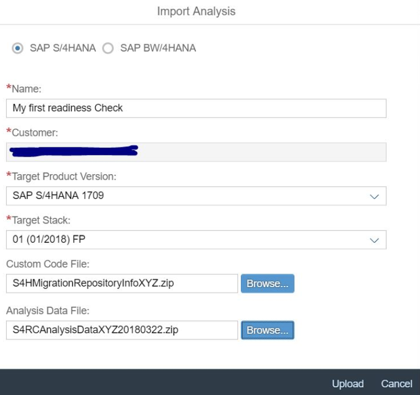Click the Analysis Data File text box

122,330
